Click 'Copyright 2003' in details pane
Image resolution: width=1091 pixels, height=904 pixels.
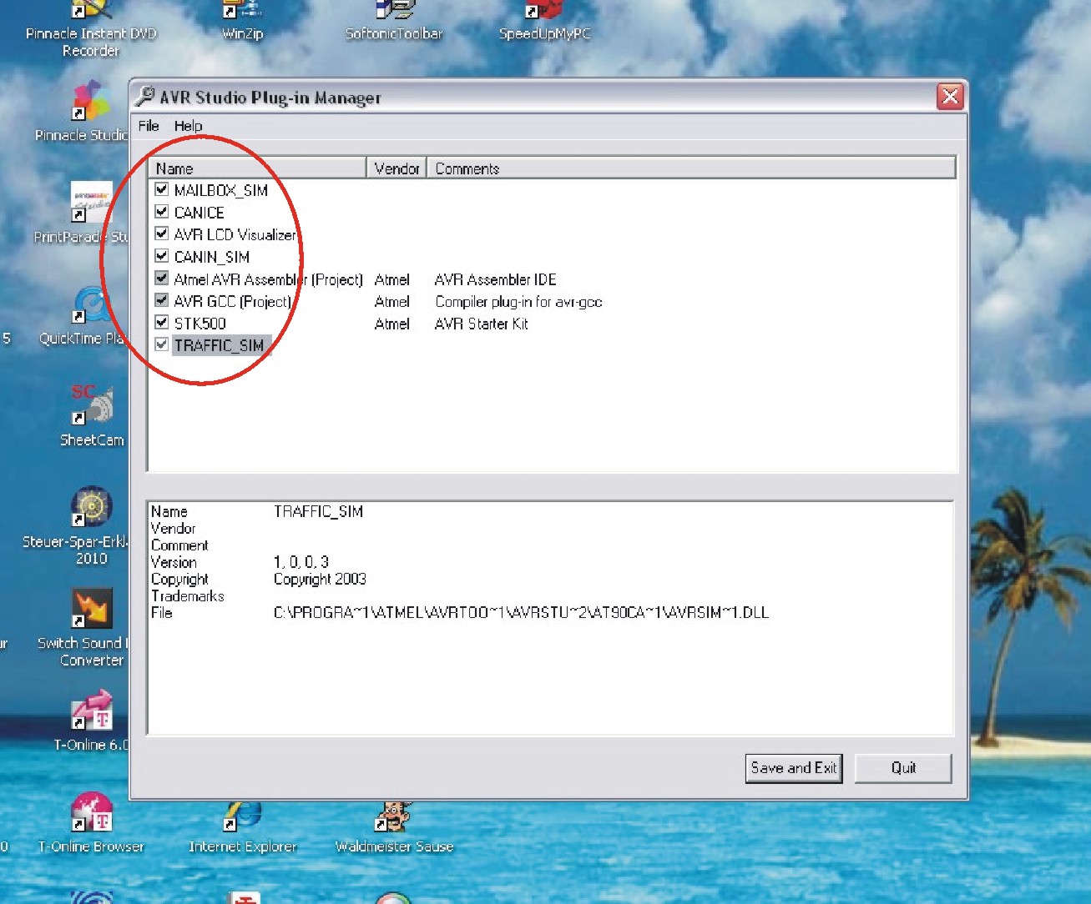pos(320,579)
